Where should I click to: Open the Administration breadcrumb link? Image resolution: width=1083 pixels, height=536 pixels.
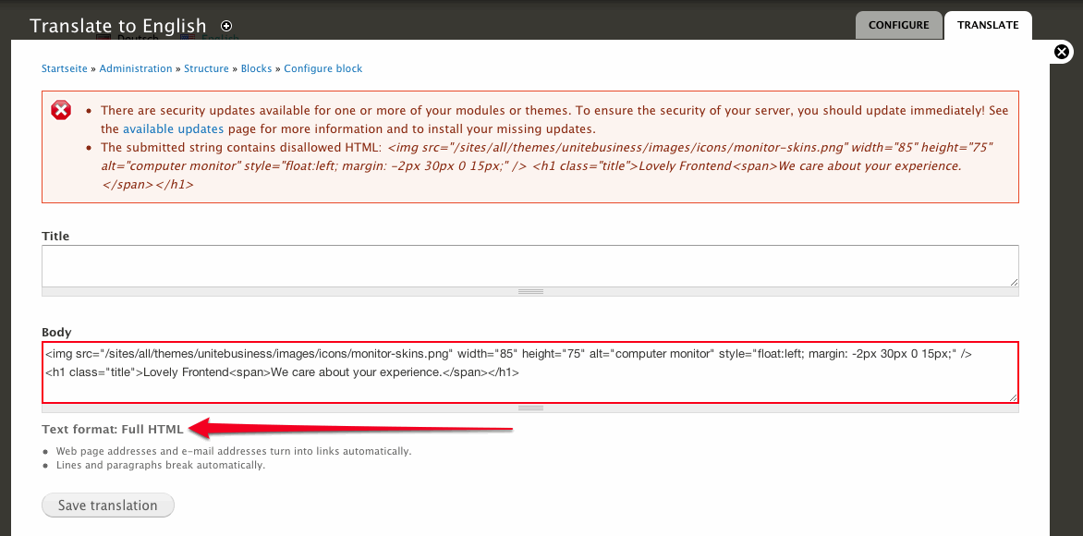coord(136,67)
